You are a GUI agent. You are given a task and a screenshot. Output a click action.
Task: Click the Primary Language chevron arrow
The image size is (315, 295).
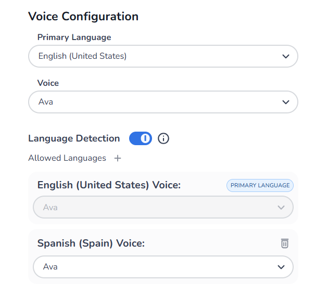[285, 56]
